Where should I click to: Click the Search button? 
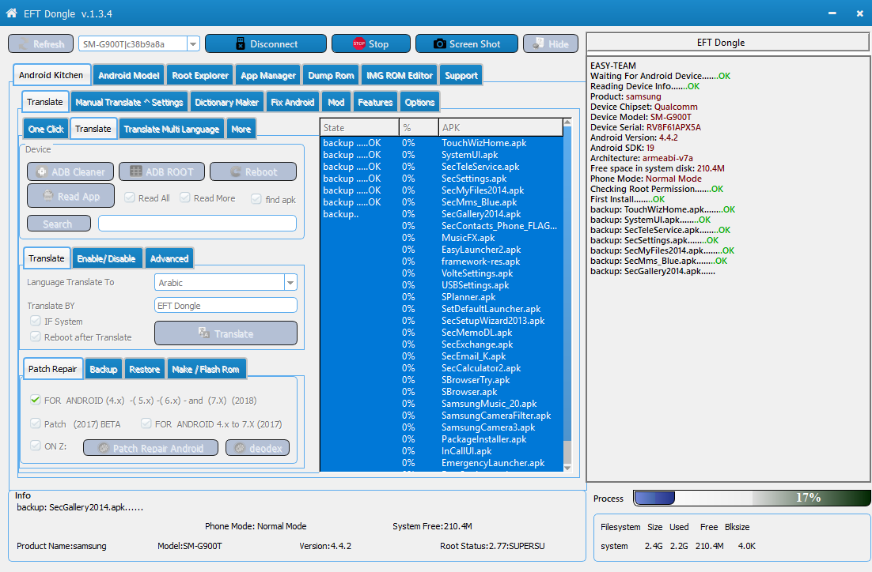pyautogui.click(x=59, y=224)
